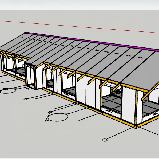Select the rightmost large gray roof panel
Screen dimensions: 159x159
click(142, 70)
